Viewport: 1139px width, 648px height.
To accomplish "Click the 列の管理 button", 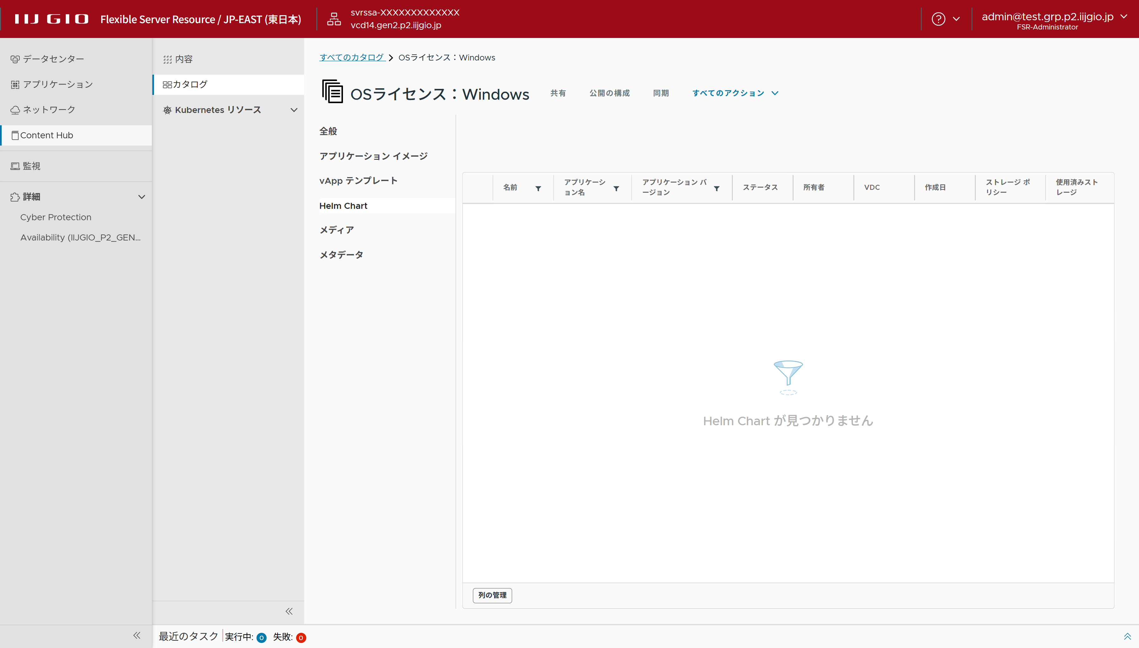I will [x=492, y=595].
